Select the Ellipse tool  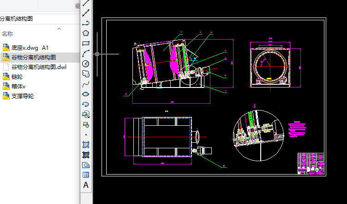click(x=86, y=94)
